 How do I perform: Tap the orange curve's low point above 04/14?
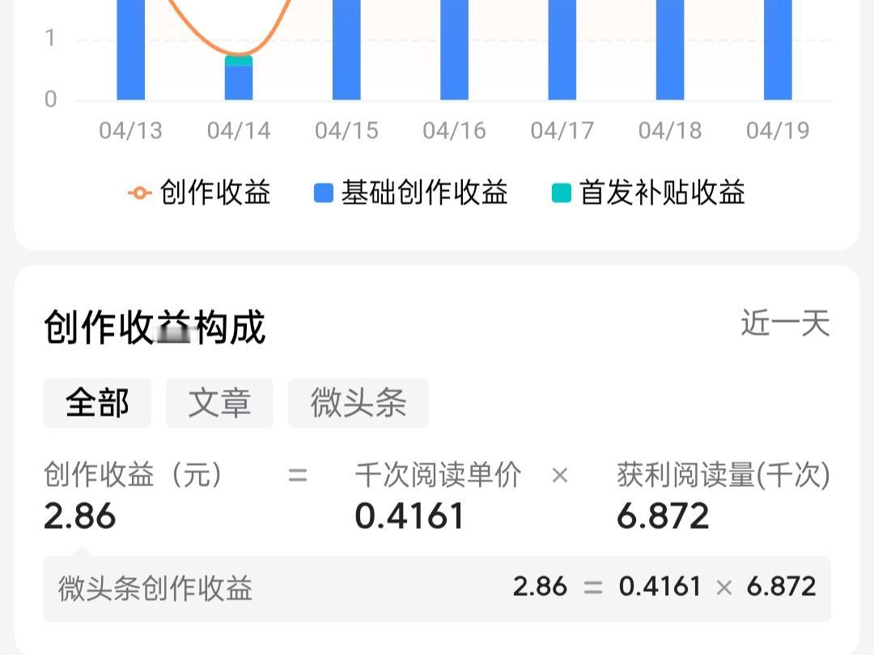(x=239, y=55)
